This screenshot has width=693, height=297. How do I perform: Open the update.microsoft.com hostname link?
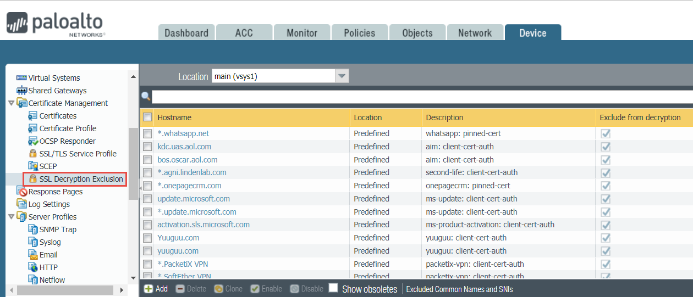[194, 199]
